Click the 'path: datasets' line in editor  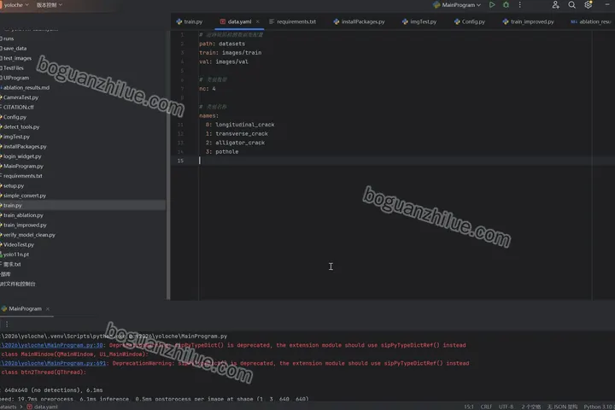[x=222, y=44]
